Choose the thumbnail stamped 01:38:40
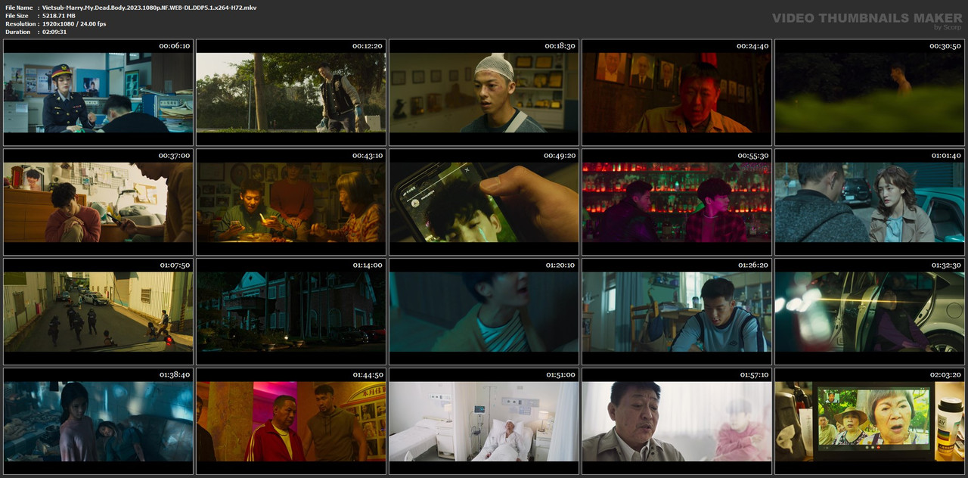The height and width of the screenshot is (478, 968). coord(98,421)
